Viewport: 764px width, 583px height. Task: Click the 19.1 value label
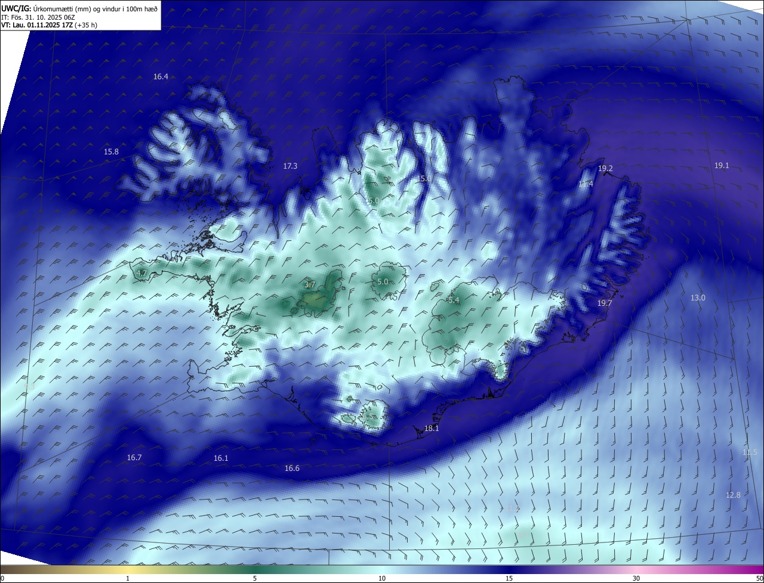click(x=722, y=166)
